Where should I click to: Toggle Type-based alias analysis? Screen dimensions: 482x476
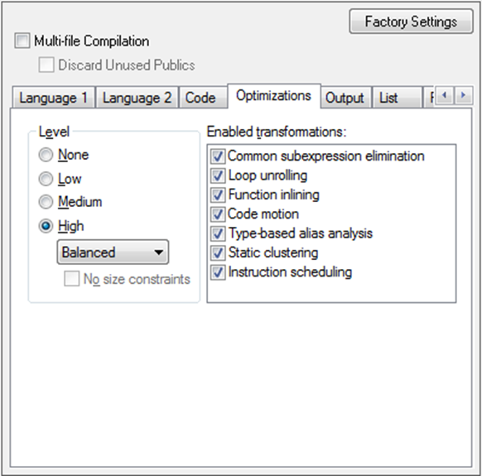point(218,233)
